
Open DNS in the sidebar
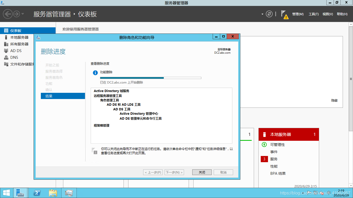(14, 57)
